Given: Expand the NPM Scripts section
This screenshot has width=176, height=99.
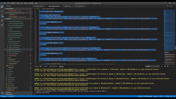Looking at the screenshot, I should coord(9,94).
